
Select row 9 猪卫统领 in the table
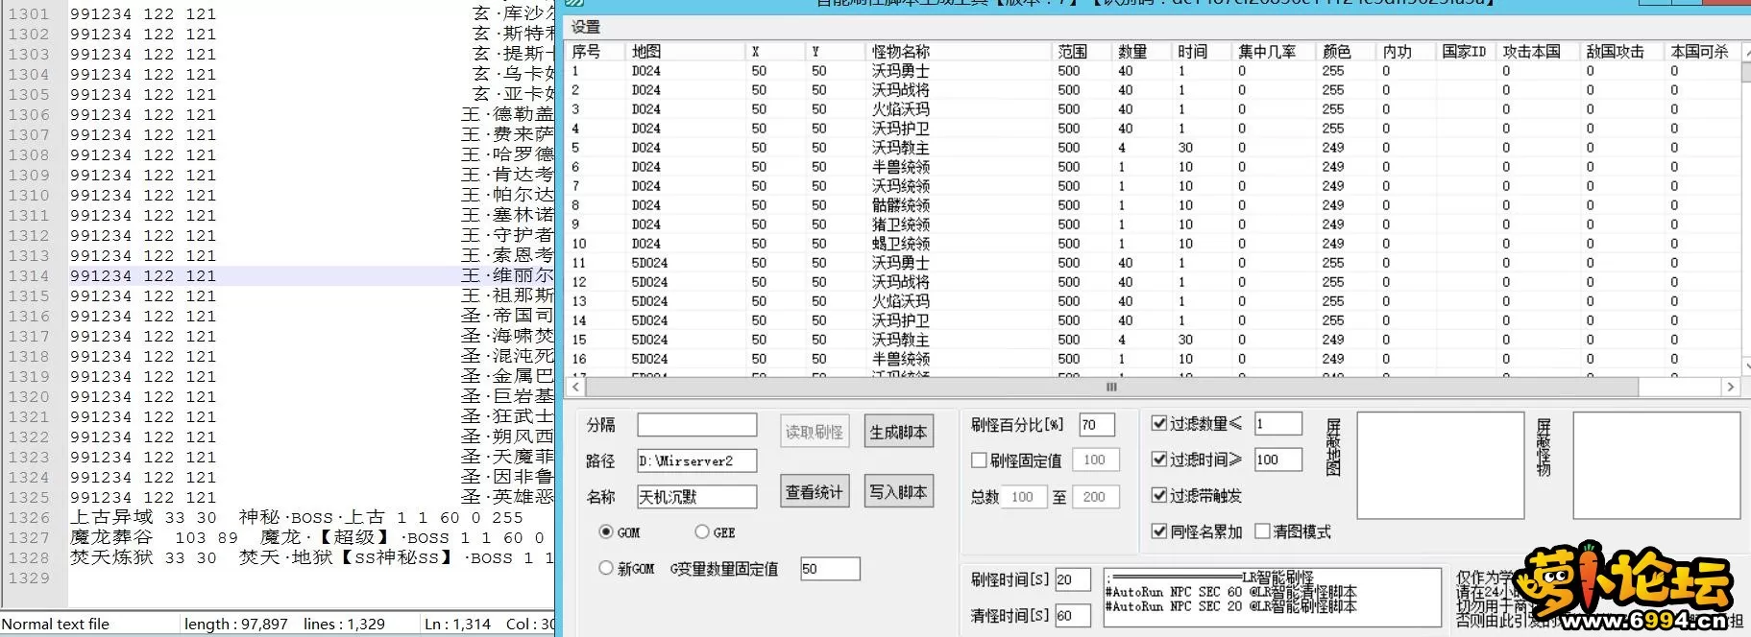[1153, 224]
